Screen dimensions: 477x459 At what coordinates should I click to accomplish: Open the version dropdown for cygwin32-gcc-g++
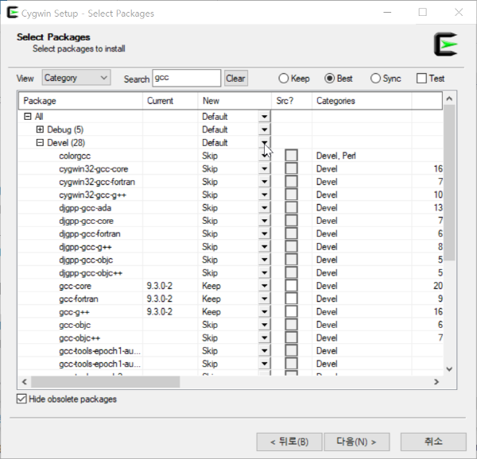265,195
